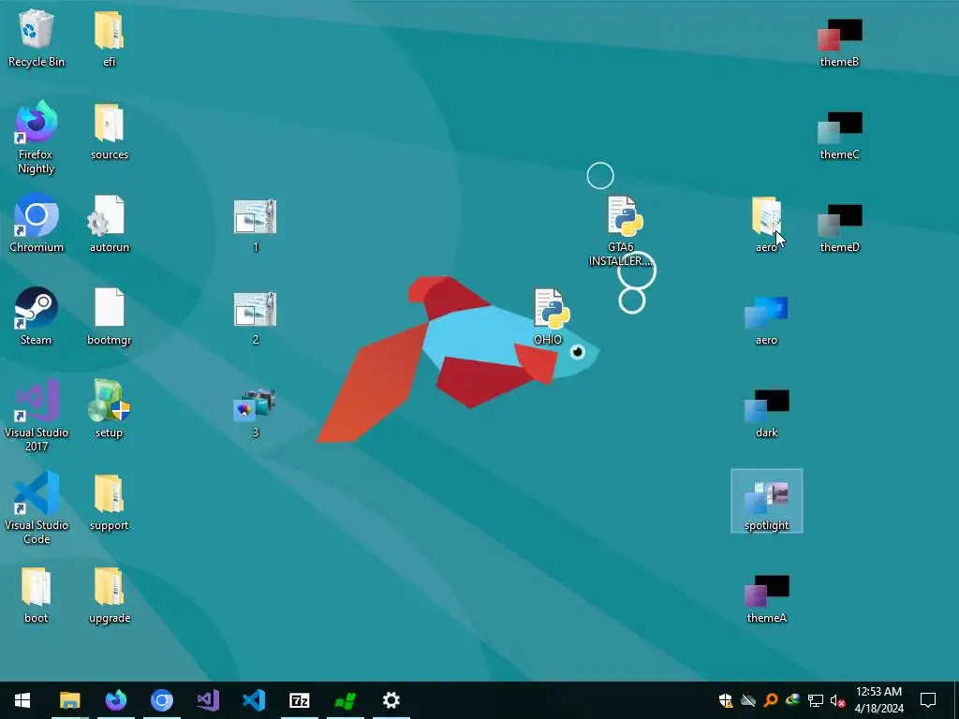
Task: Select the efi folder on desktop
Action: coord(109,38)
